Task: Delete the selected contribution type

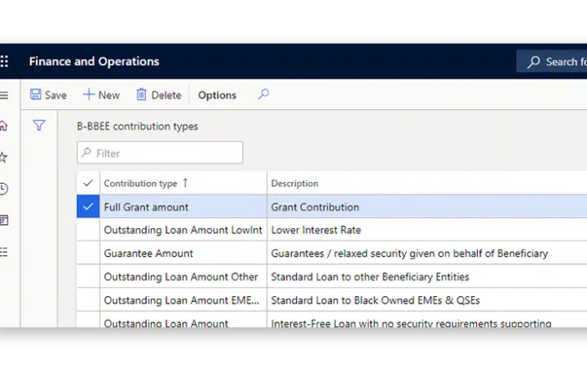Action: (158, 95)
